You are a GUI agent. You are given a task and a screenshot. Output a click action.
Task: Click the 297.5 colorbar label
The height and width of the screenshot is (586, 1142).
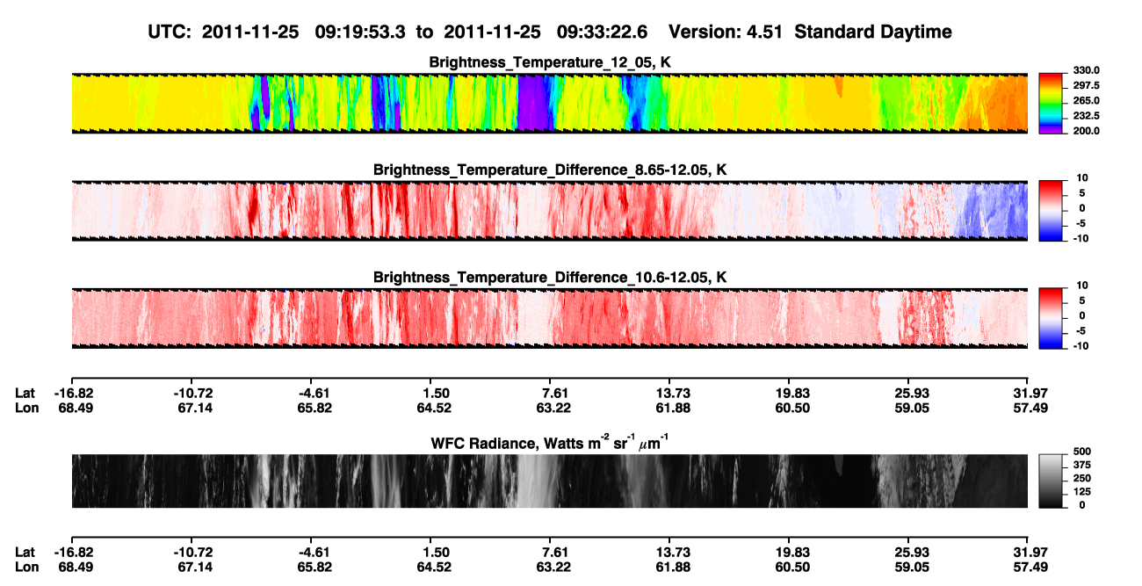click(1085, 85)
